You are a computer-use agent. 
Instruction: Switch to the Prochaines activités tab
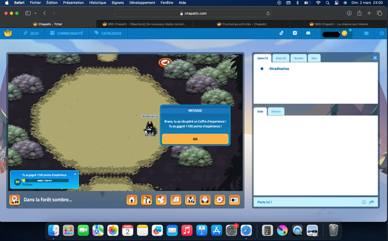(241, 24)
